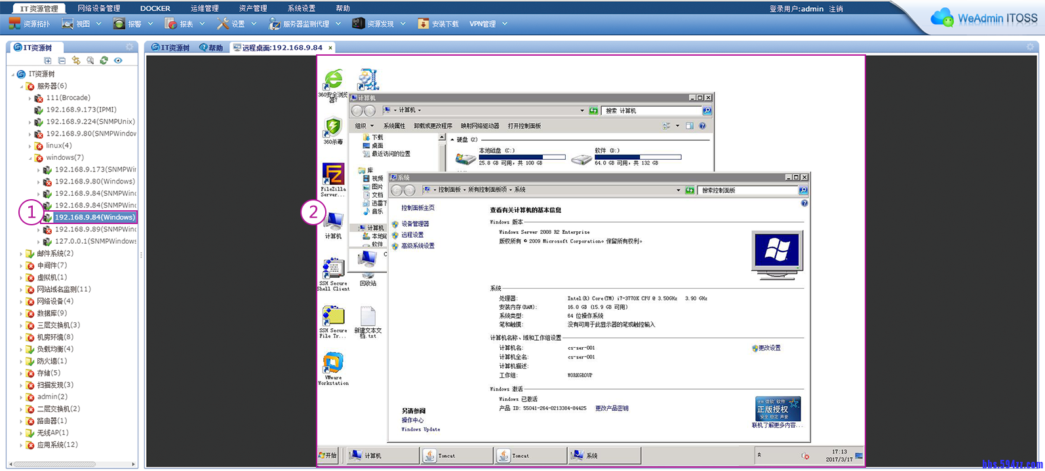1045x471 pixels.
Task: Open the 报表 dropdown arrow in main toolbar
Action: pos(202,24)
